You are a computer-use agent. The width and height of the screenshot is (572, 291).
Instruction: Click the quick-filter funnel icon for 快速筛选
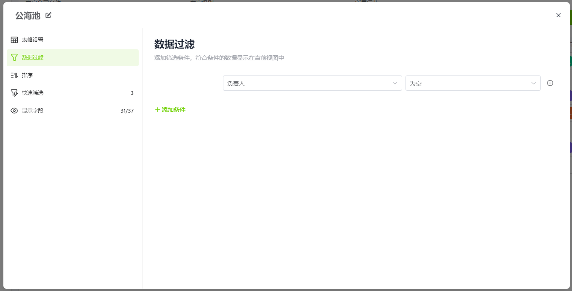tap(14, 93)
